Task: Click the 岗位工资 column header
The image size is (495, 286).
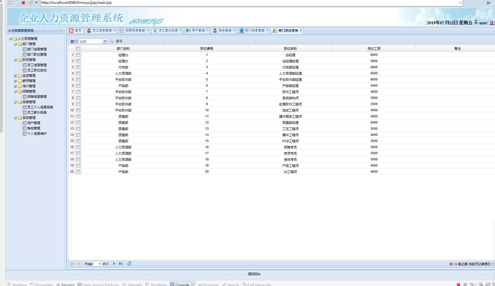Action: pyautogui.click(x=374, y=49)
